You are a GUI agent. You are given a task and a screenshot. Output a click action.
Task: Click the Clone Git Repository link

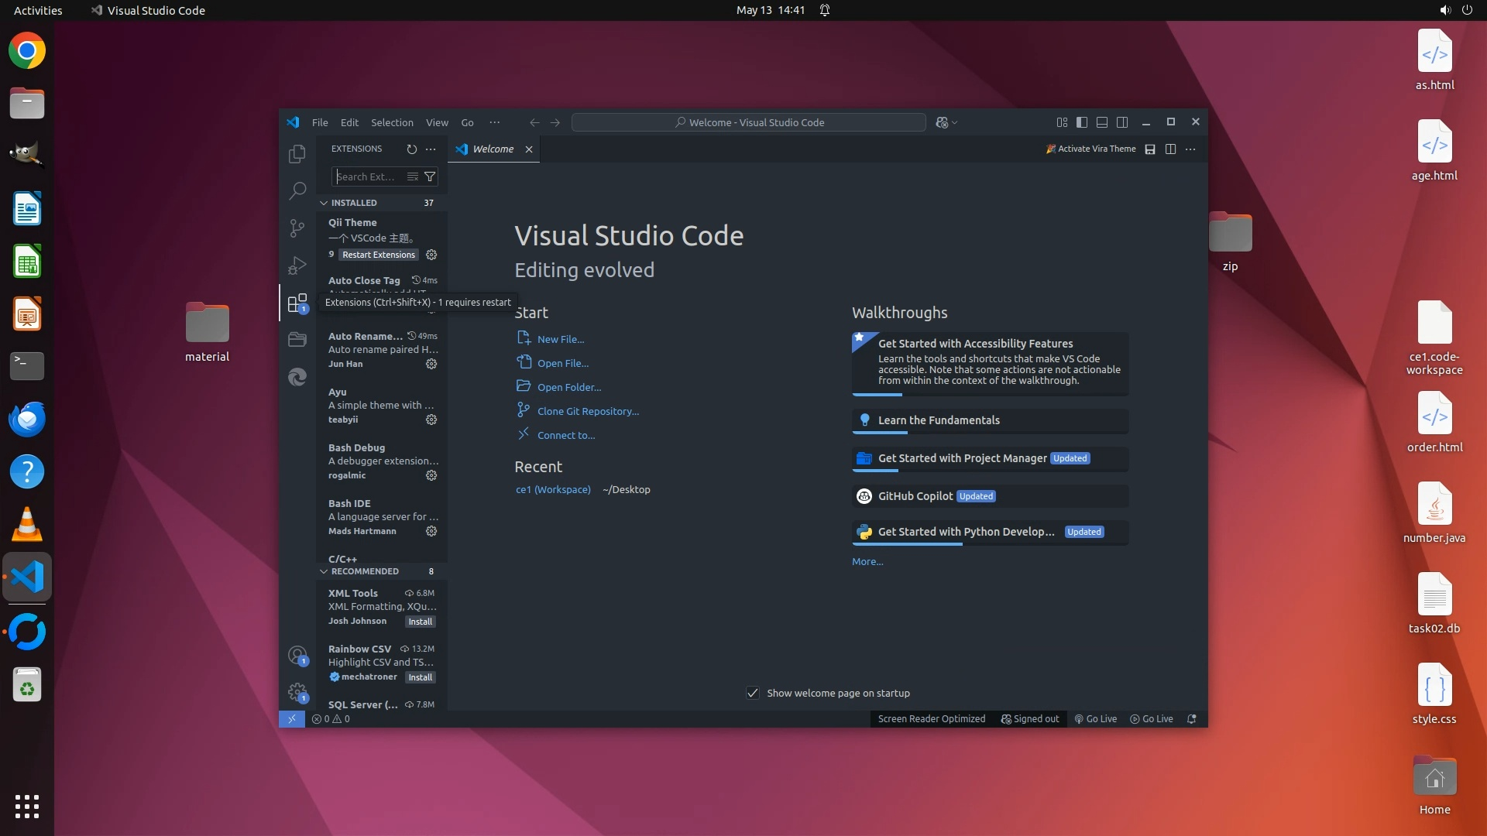[x=588, y=411]
